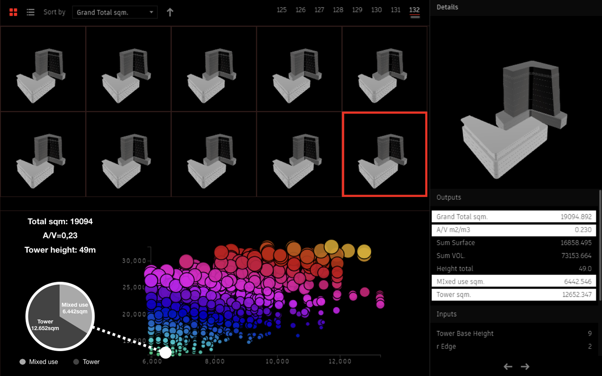Click the large yellow scatter plot bubble
This screenshot has width=602, height=376.
coord(364,252)
